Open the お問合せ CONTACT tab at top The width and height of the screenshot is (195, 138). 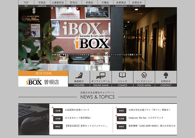(x=137, y=4)
